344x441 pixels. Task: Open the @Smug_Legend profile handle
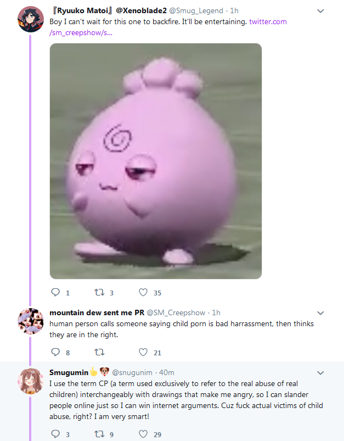196,10
